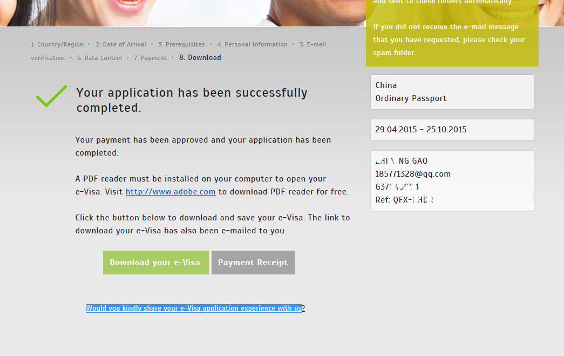Go to the 6. Data Control step
The height and width of the screenshot is (356, 564).
point(99,58)
